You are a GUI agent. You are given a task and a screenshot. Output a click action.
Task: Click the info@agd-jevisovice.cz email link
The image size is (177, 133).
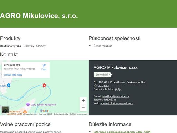pos(116,96)
